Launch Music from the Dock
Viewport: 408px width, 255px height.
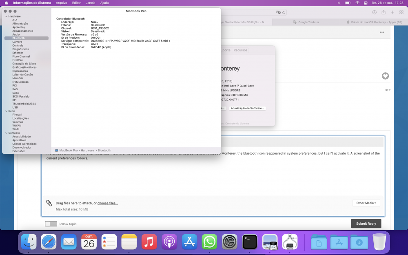(x=149, y=242)
